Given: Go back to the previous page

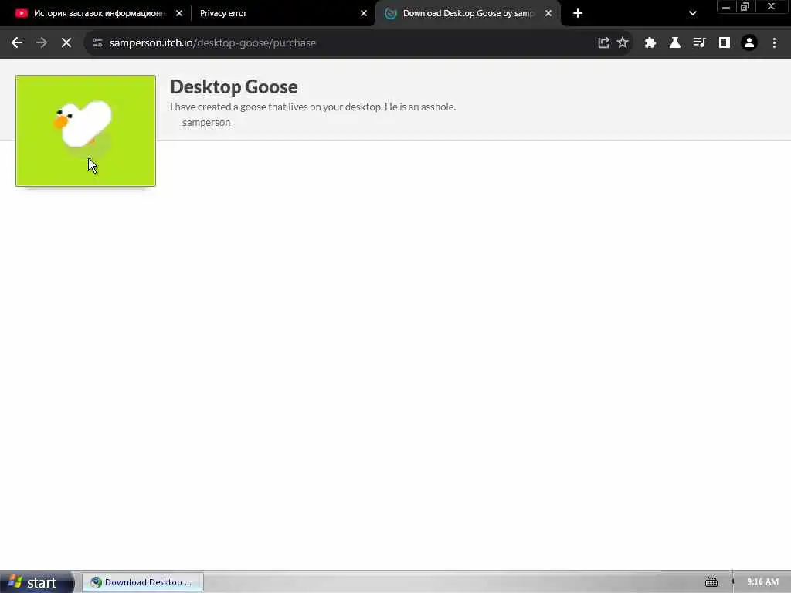Looking at the screenshot, I should click(17, 43).
